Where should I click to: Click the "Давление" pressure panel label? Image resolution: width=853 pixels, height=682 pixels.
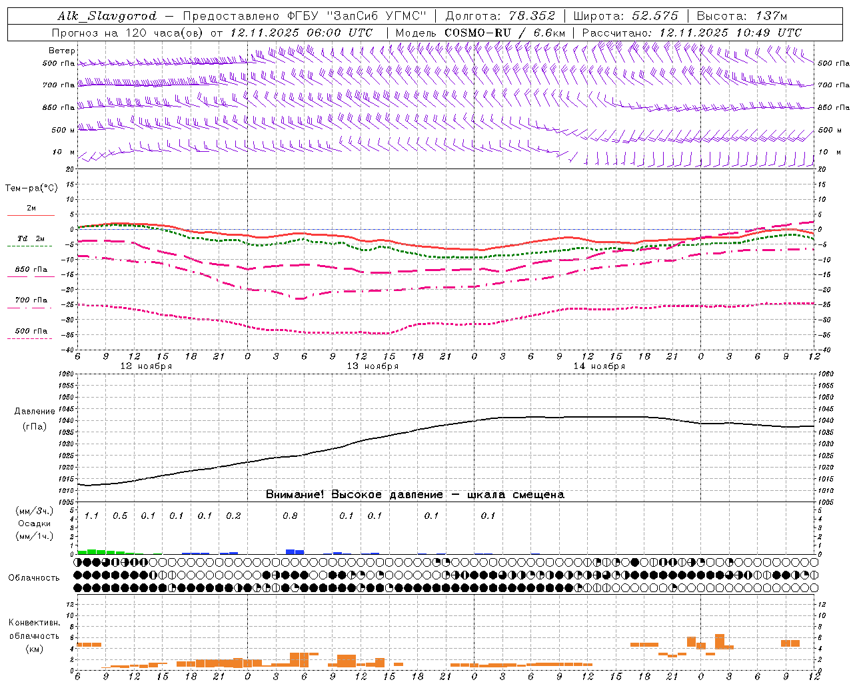pos(35,412)
